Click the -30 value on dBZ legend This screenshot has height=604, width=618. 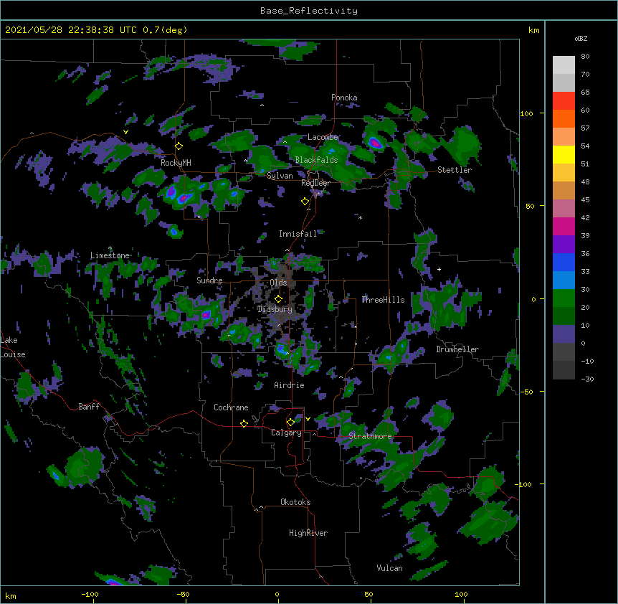coord(587,379)
